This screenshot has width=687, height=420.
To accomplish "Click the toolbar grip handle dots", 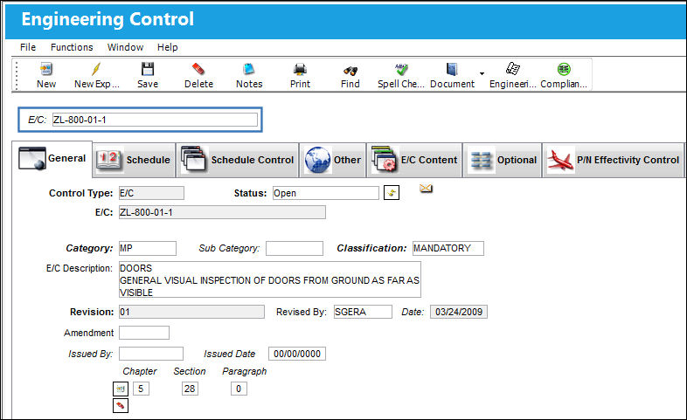I will pyautogui.click(x=17, y=75).
